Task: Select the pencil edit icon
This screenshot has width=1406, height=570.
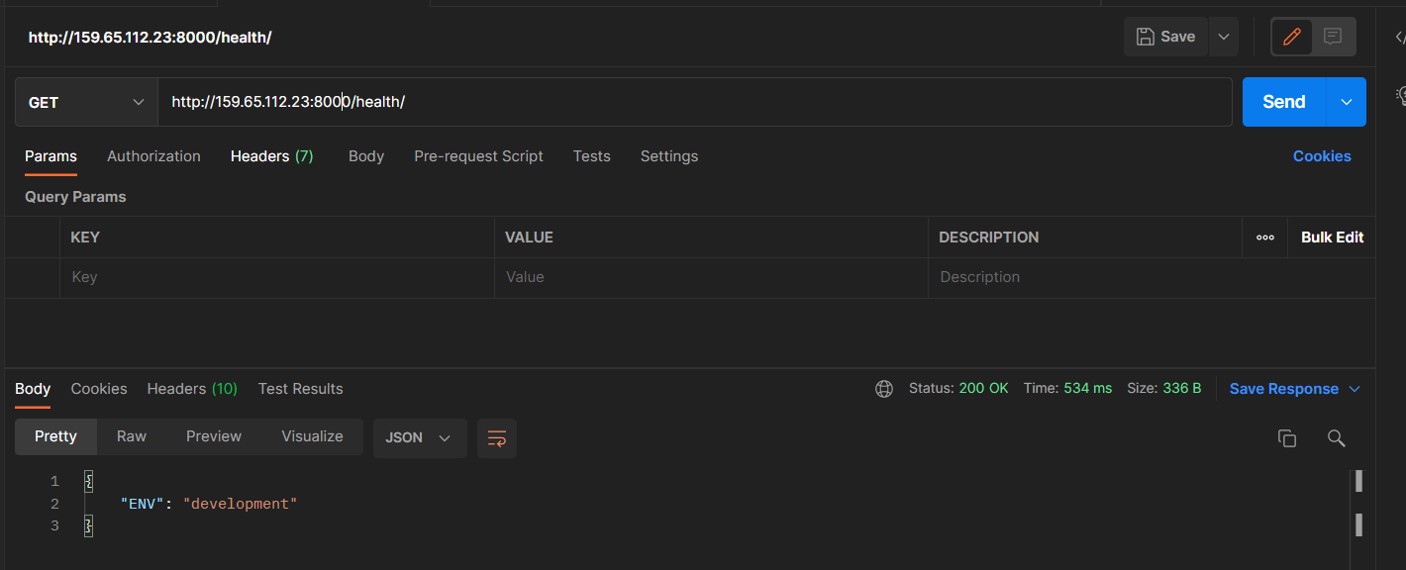Action: 1291,37
